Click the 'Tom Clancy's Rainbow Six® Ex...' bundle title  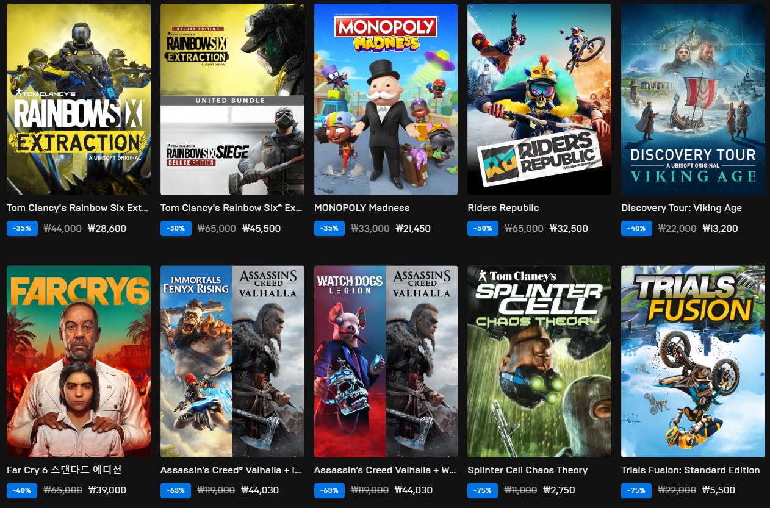tap(231, 208)
